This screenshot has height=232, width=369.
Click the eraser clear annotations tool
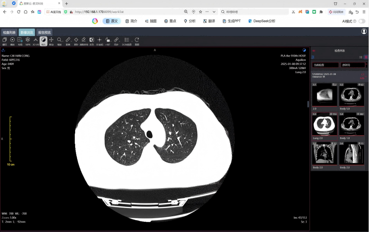click(83, 41)
